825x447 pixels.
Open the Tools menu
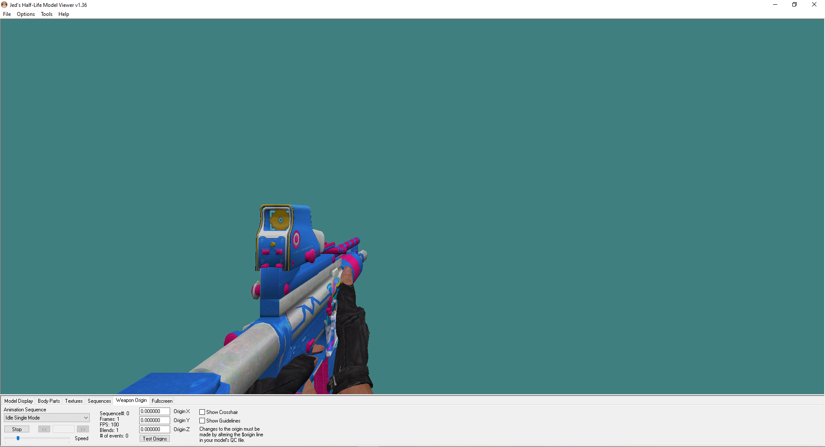pos(46,14)
